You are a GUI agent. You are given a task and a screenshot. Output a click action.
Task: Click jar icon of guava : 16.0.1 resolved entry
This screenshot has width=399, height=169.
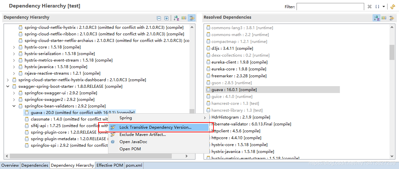coord(208,90)
